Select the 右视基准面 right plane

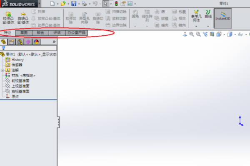click(17, 91)
